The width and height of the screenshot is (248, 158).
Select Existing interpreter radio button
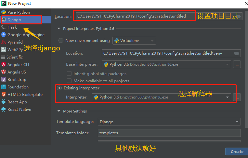59,88
